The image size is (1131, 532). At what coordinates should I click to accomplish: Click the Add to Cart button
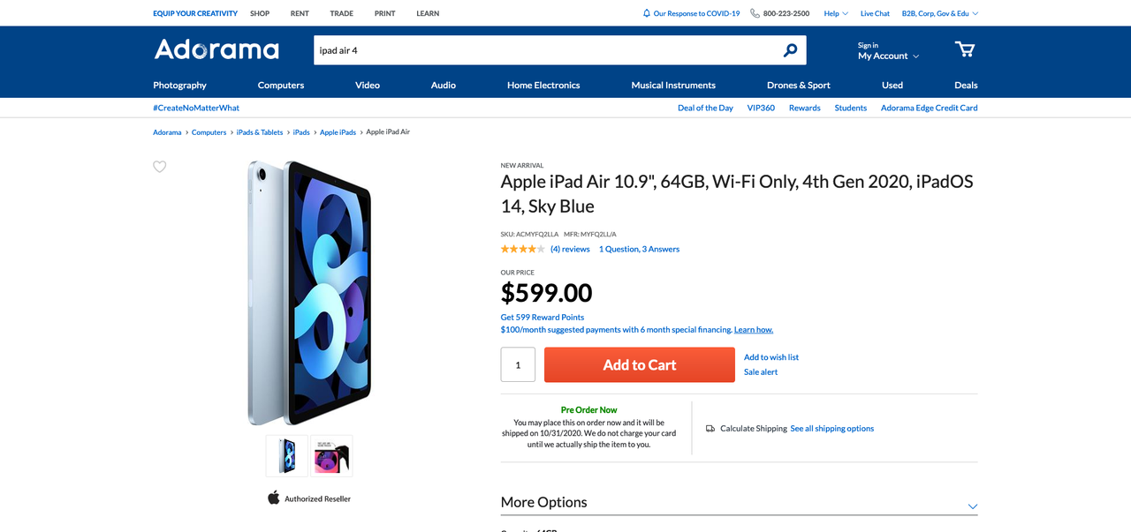[640, 364]
